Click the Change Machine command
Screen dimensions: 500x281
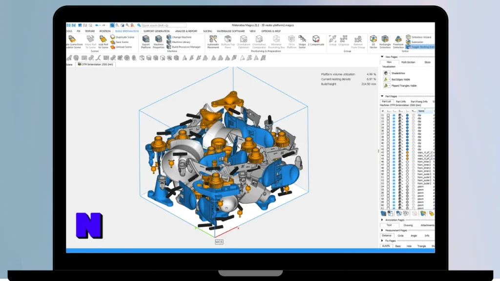tap(179, 37)
